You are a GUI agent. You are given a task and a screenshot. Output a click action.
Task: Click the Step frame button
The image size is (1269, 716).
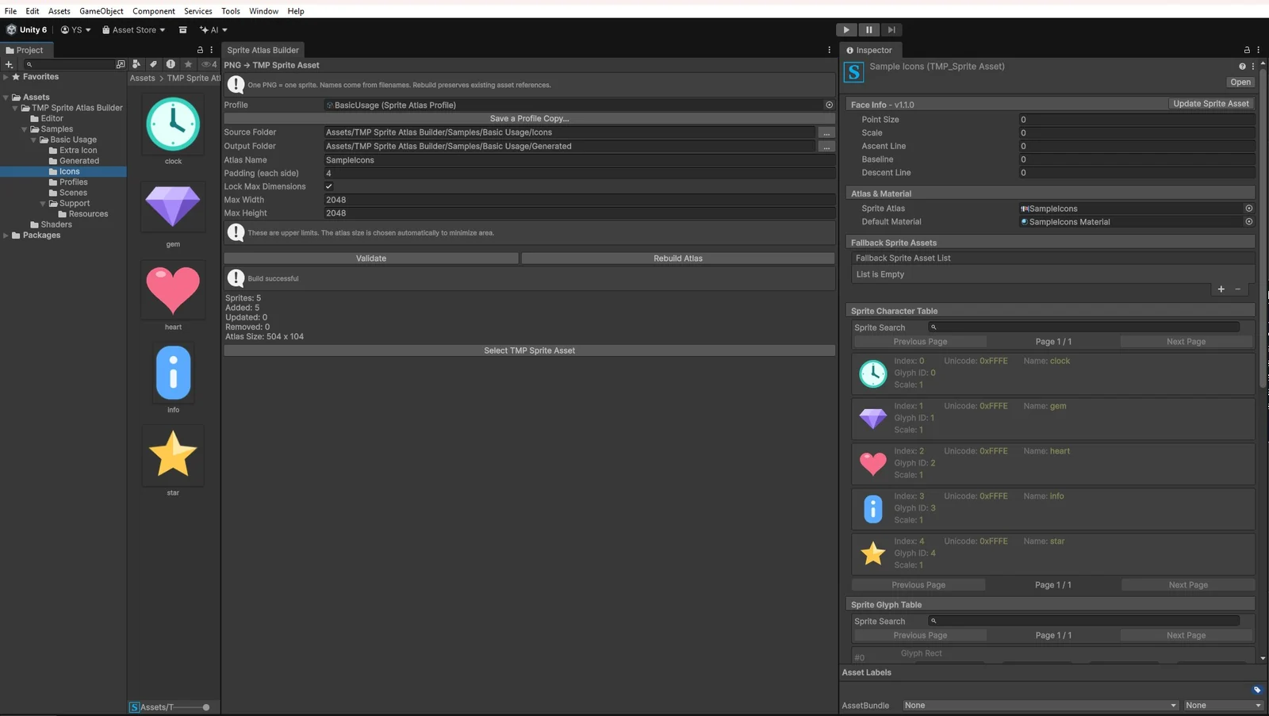[891, 29]
